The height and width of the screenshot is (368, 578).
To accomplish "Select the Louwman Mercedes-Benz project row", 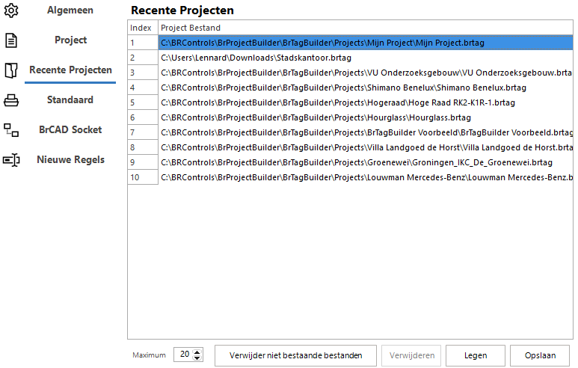I will (366, 177).
